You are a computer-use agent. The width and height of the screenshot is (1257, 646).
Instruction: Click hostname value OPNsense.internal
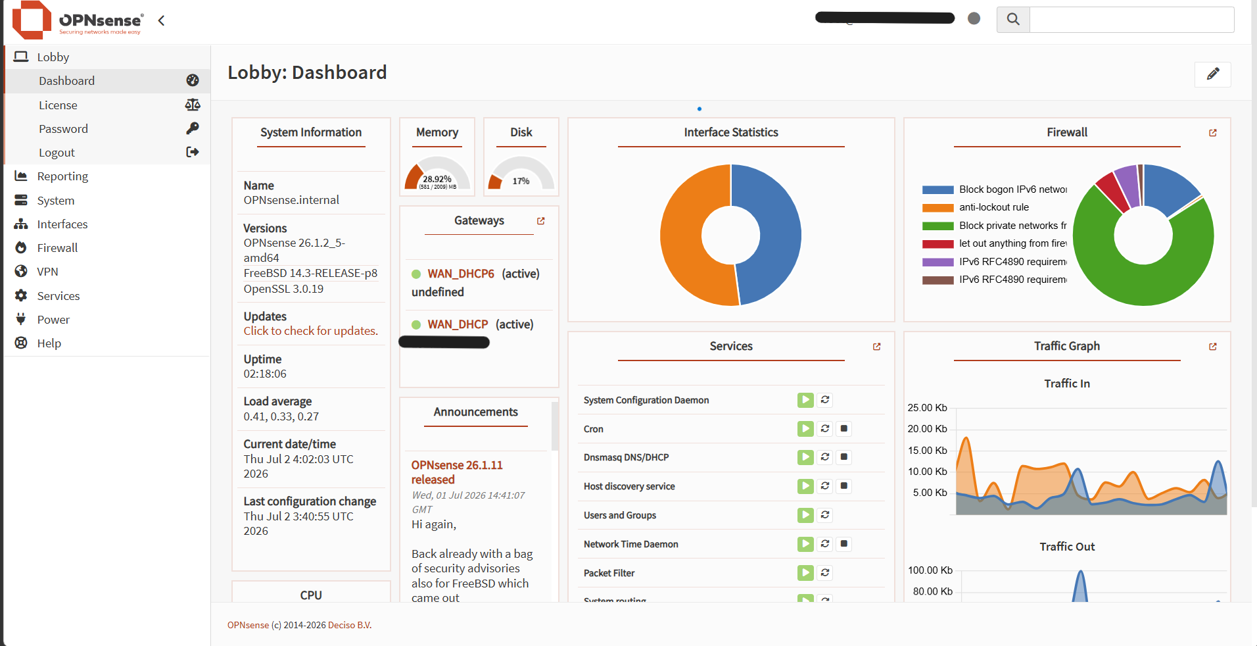tap(291, 200)
